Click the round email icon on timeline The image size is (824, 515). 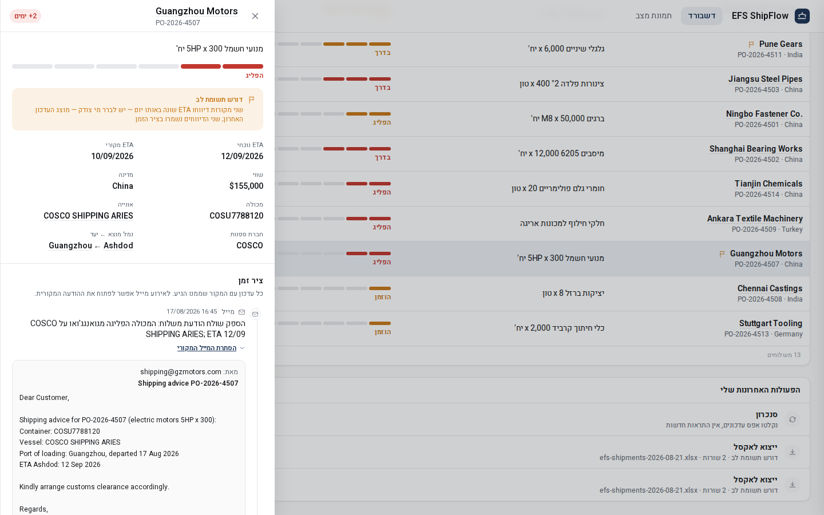click(255, 314)
